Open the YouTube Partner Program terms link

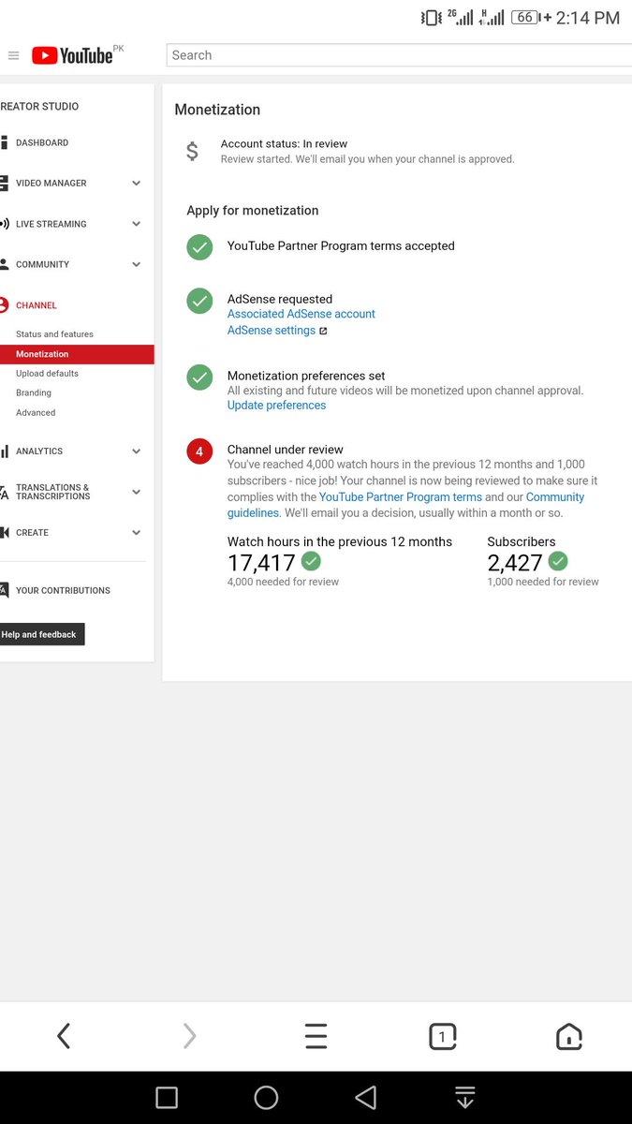coord(401,497)
